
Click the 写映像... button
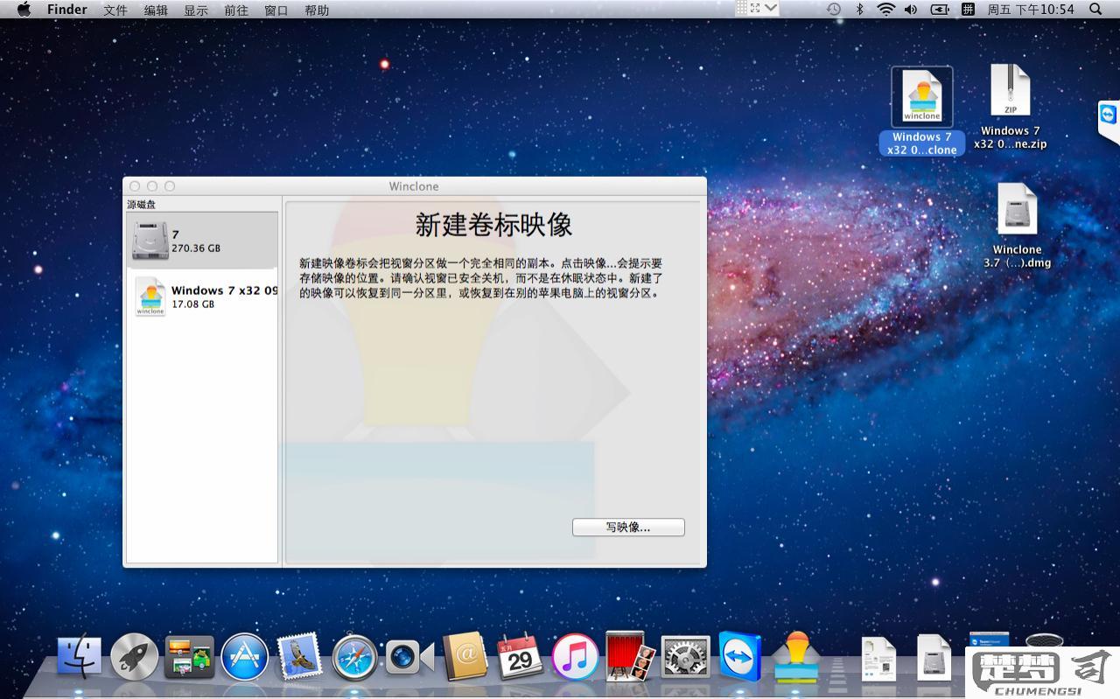tap(628, 528)
